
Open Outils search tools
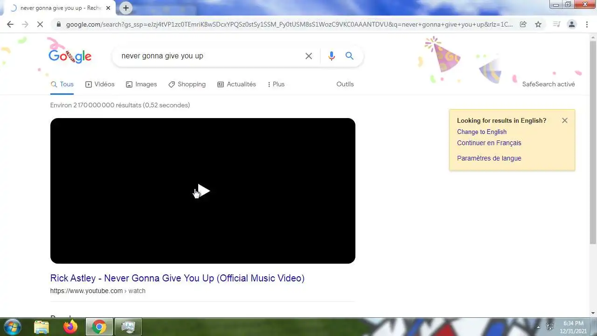tap(345, 84)
